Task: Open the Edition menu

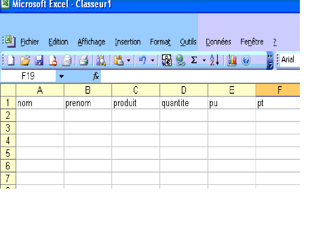Action: tap(58, 42)
